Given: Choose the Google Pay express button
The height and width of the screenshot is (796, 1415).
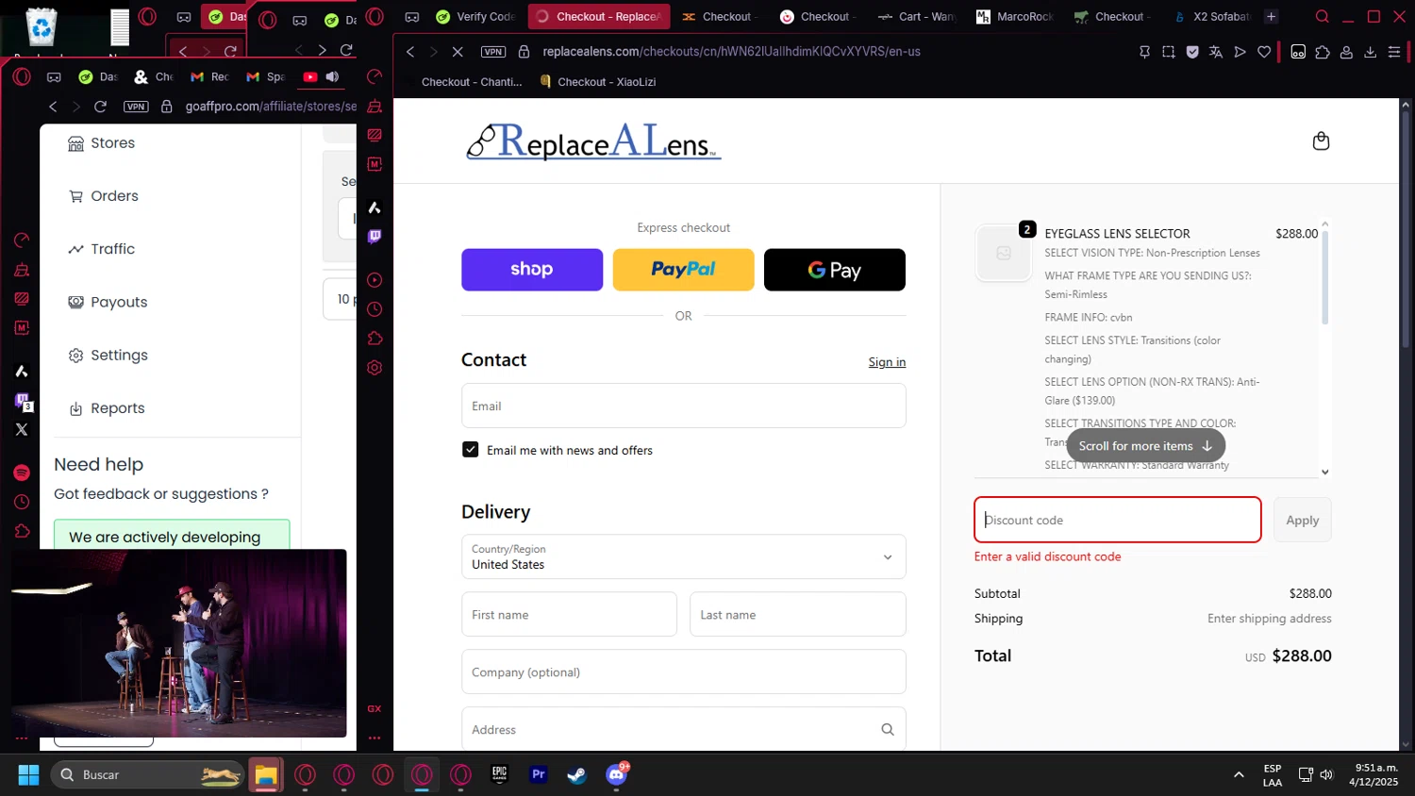Looking at the screenshot, I should tap(835, 270).
